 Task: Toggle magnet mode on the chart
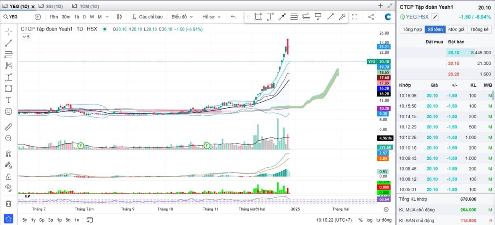[x=8, y=154]
